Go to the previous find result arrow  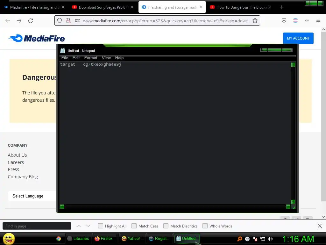click(79, 226)
